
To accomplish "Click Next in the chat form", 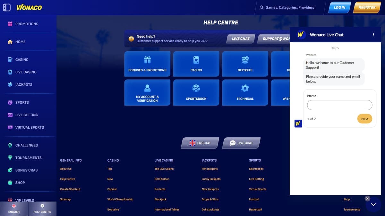I will (364, 119).
